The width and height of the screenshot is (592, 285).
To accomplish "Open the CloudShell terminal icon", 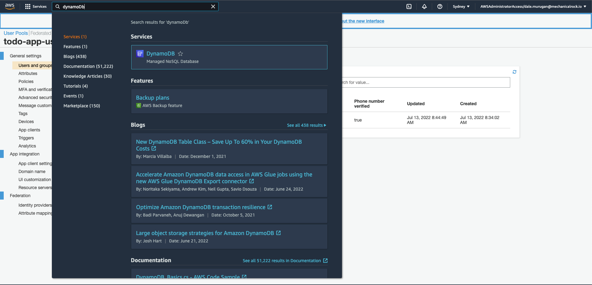I will tap(409, 6).
